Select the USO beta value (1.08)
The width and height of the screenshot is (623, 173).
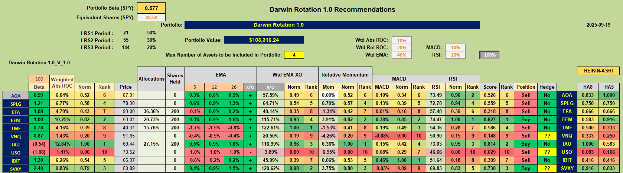coord(39,152)
